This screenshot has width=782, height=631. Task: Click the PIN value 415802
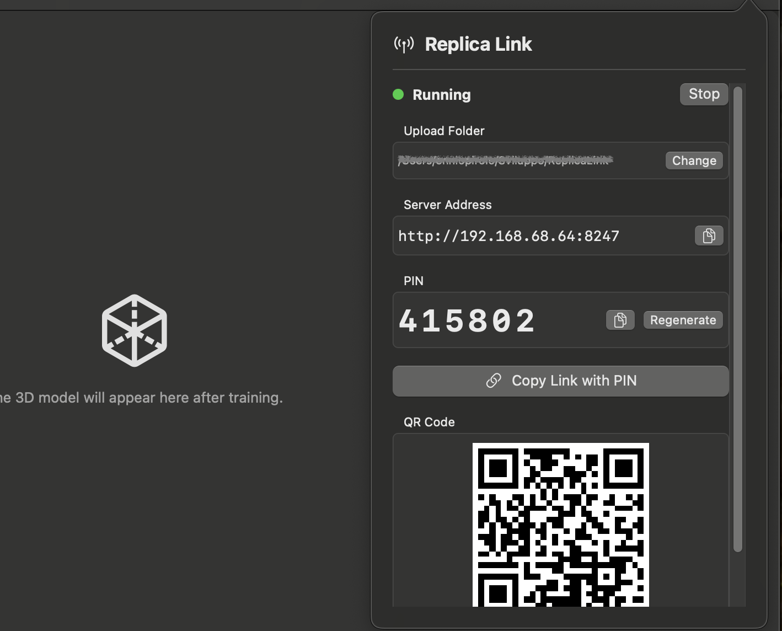467,320
